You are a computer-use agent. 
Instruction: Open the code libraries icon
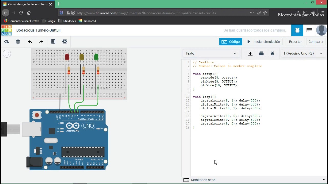261,53
